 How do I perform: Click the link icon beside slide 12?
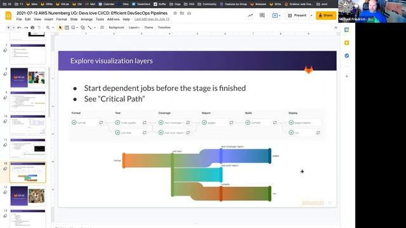[x=5, y=169]
